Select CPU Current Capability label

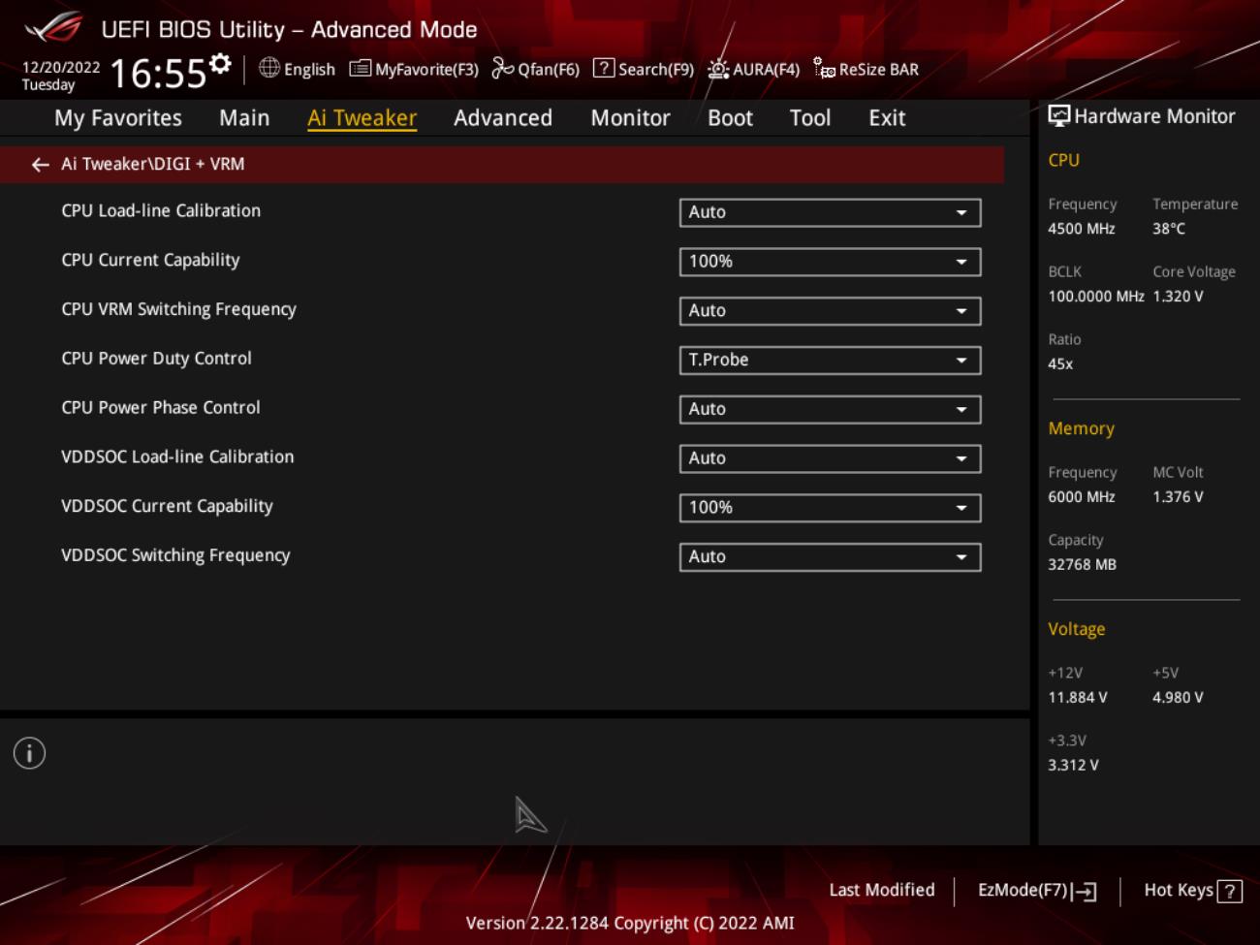pos(150,261)
